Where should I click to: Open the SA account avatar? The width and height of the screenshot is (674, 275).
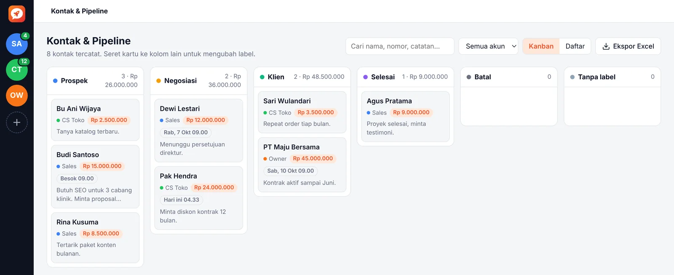17,44
